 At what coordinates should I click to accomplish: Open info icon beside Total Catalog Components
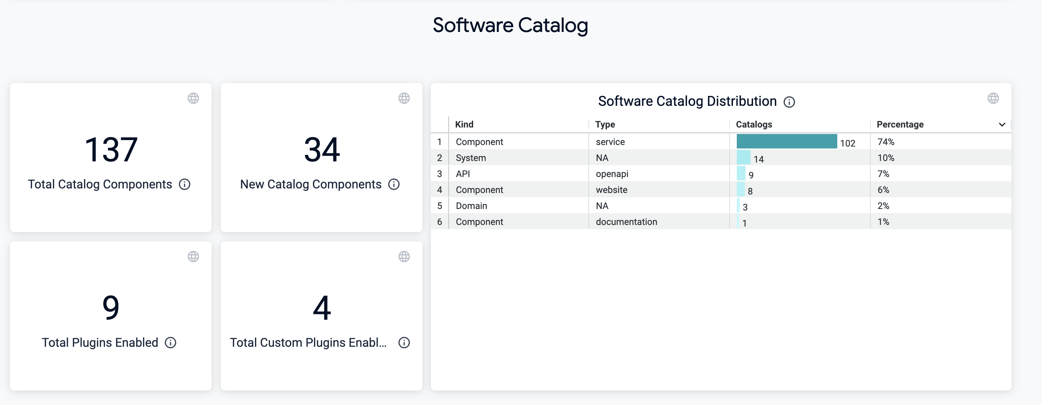click(x=185, y=185)
